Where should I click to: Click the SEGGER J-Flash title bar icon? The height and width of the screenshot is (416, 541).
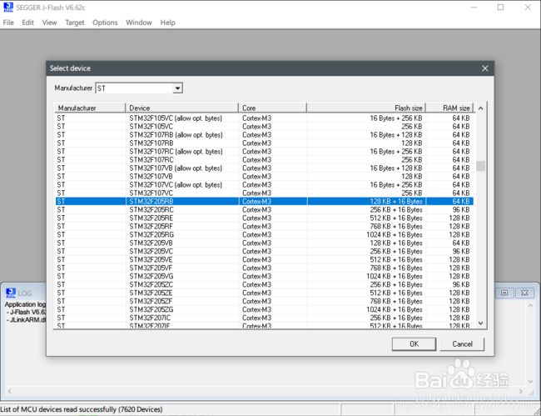pos(8,7)
